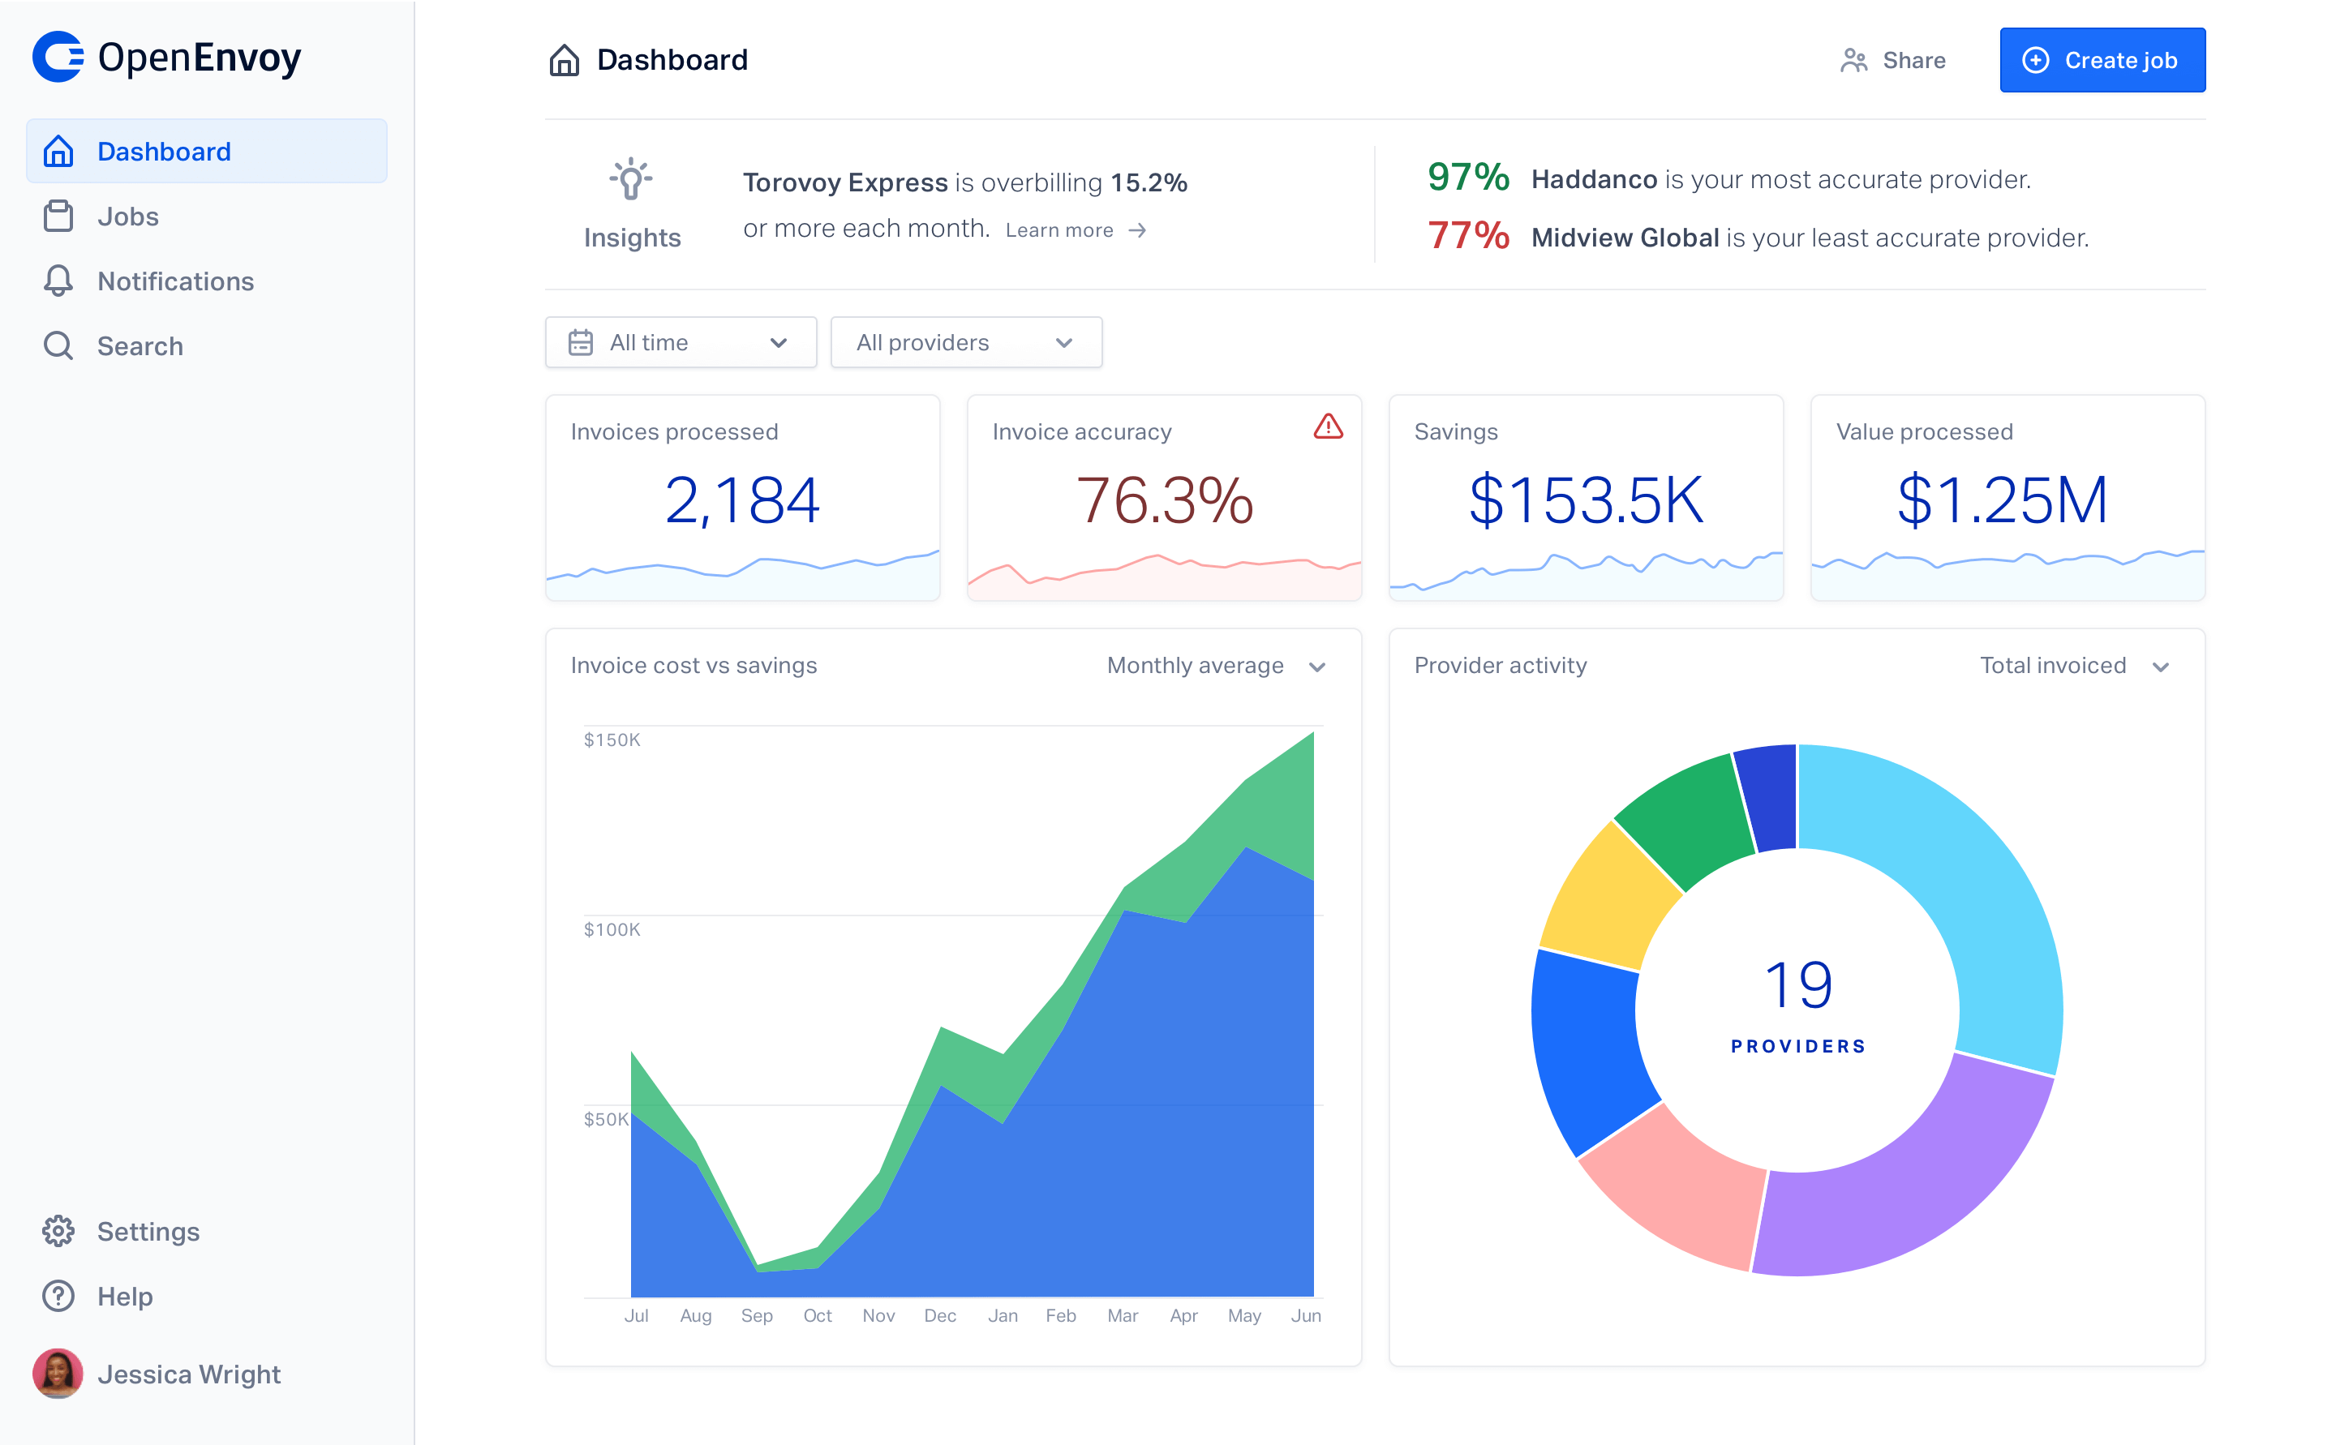This screenshot has height=1445, width=2336.
Task: Click the invoice accuracy warning icon
Action: point(1329,427)
